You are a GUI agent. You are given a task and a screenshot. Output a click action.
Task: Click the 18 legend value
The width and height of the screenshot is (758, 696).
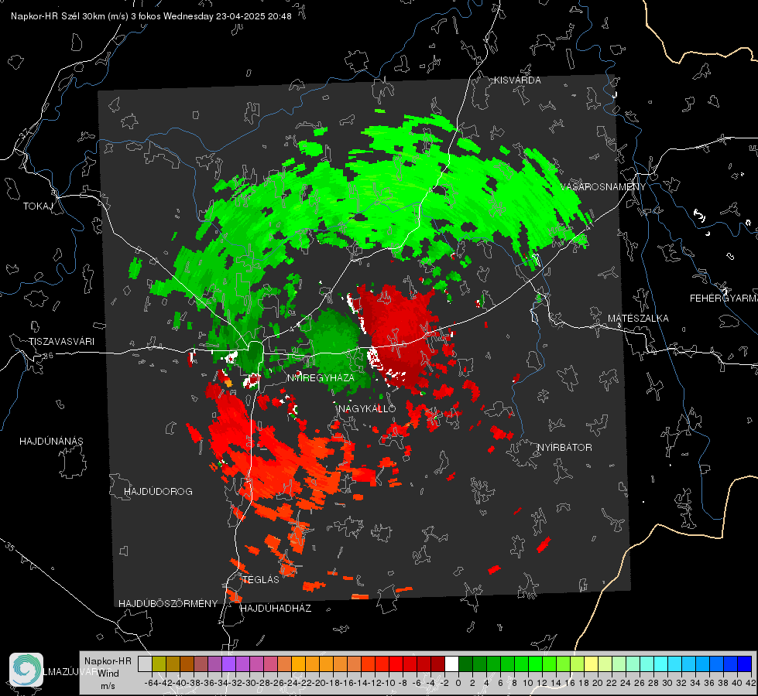[584, 683]
